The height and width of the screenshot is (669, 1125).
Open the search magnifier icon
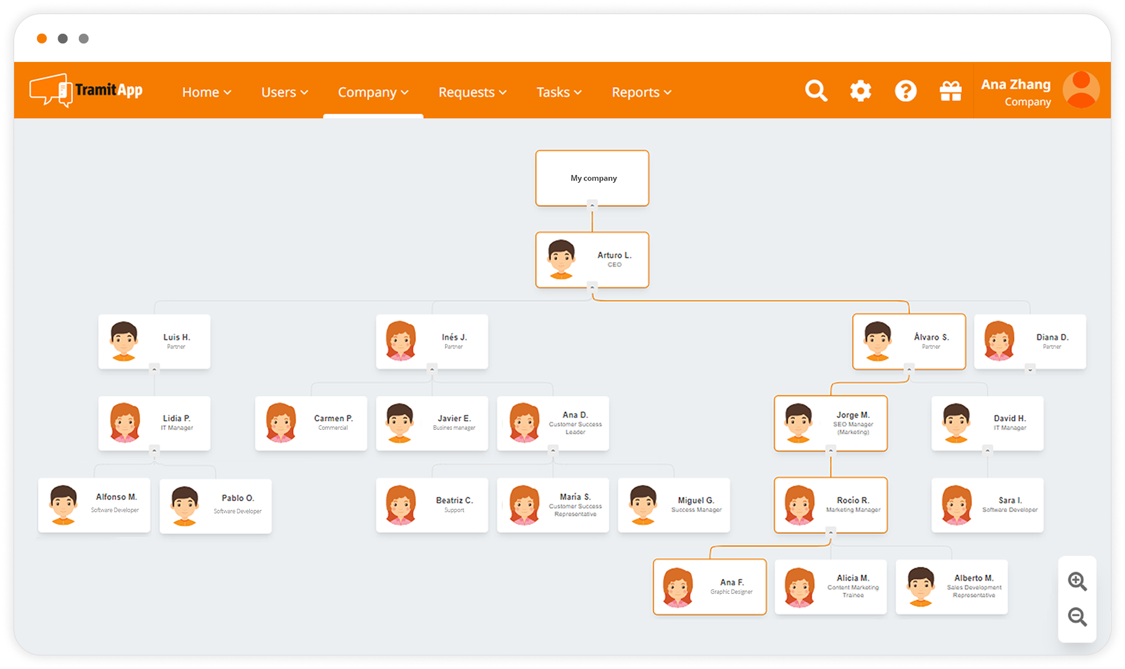816,91
